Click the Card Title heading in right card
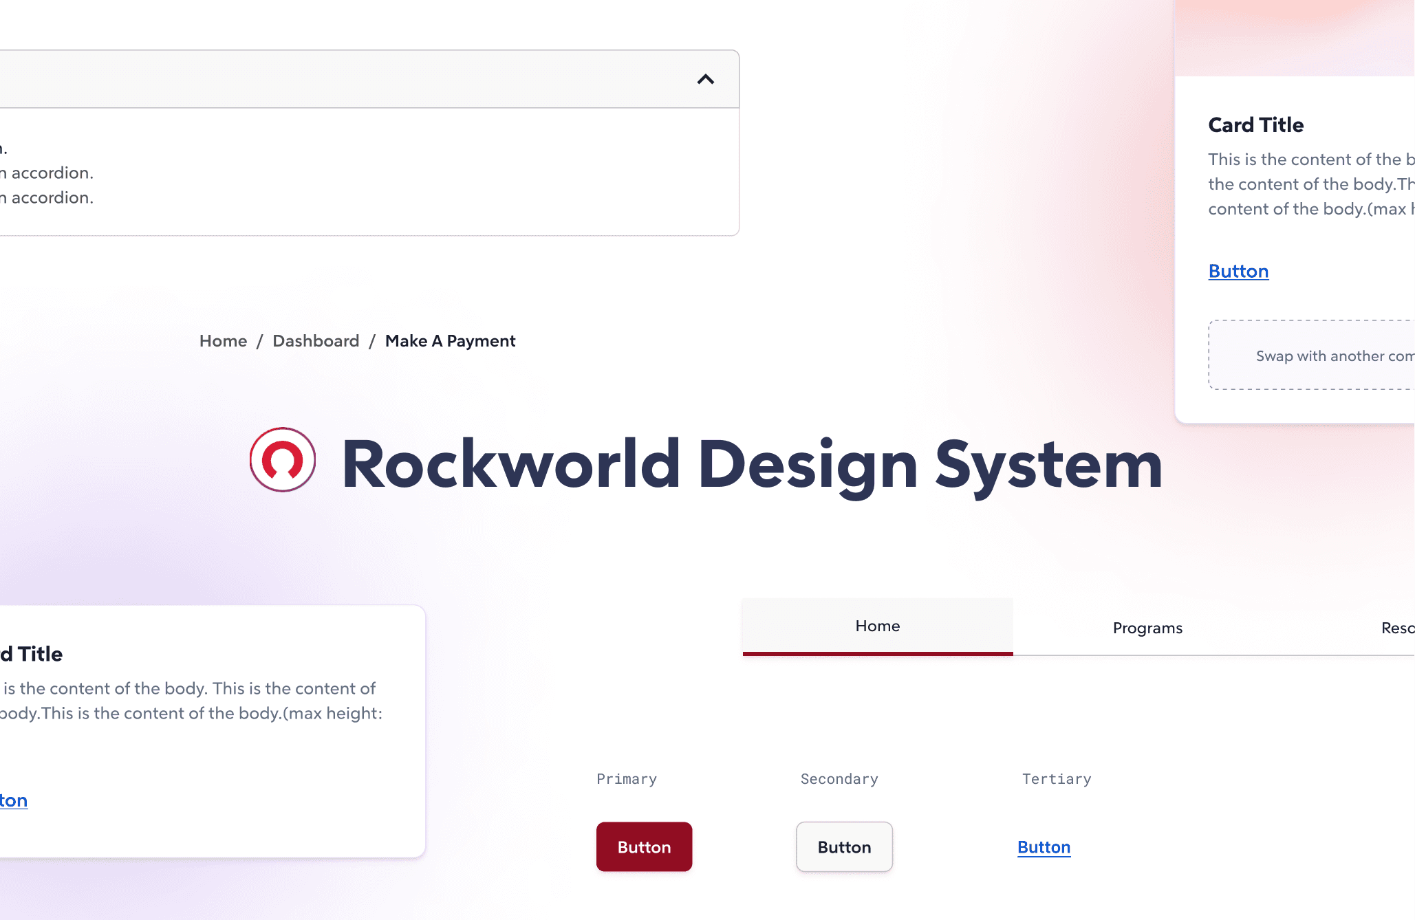The width and height of the screenshot is (1415, 920). (1255, 125)
